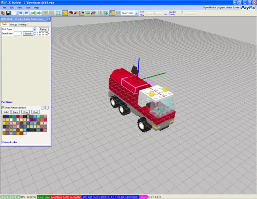
Task: Toggle the bordered yellow-green brick toolbar button
Action: click(x=112, y=13)
